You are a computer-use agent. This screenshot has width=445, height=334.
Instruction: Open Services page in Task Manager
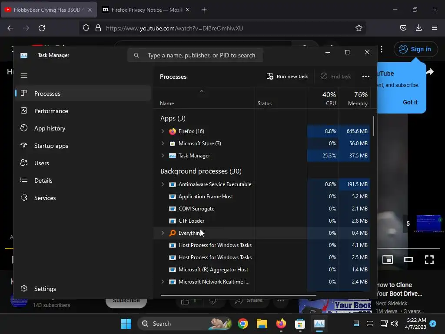(x=83, y=198)
